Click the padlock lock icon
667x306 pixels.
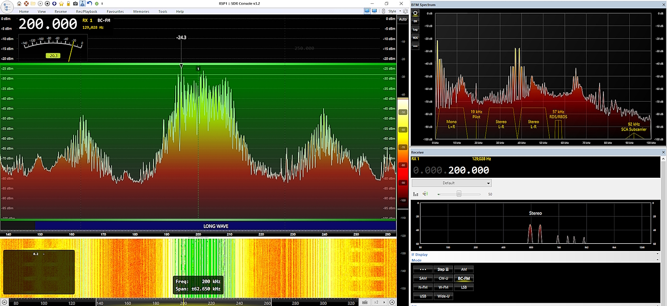(68, 3)
